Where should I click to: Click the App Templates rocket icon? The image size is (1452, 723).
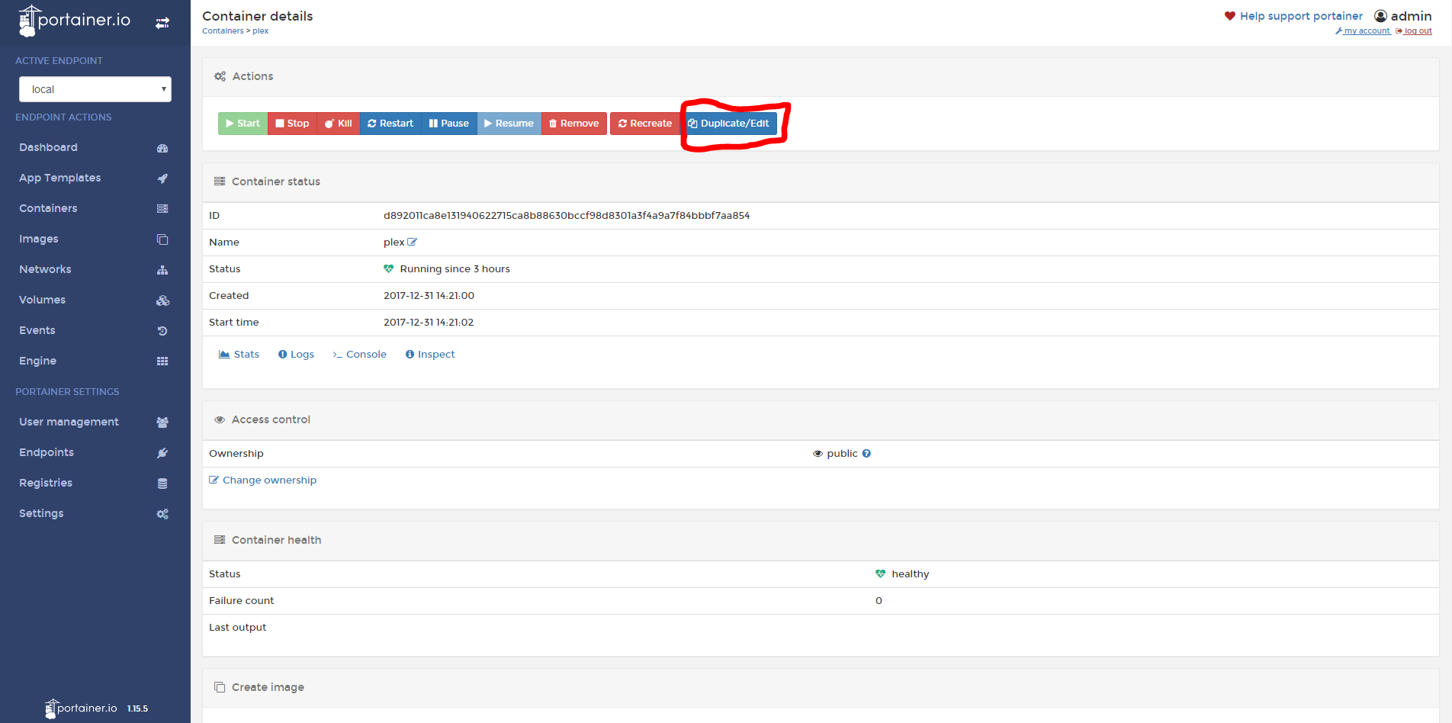(162, 178)
